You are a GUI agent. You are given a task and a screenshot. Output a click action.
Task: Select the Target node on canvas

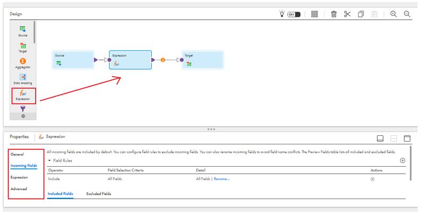tap(203, 59)
